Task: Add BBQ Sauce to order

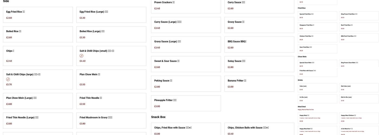Action: coord(259,44)
